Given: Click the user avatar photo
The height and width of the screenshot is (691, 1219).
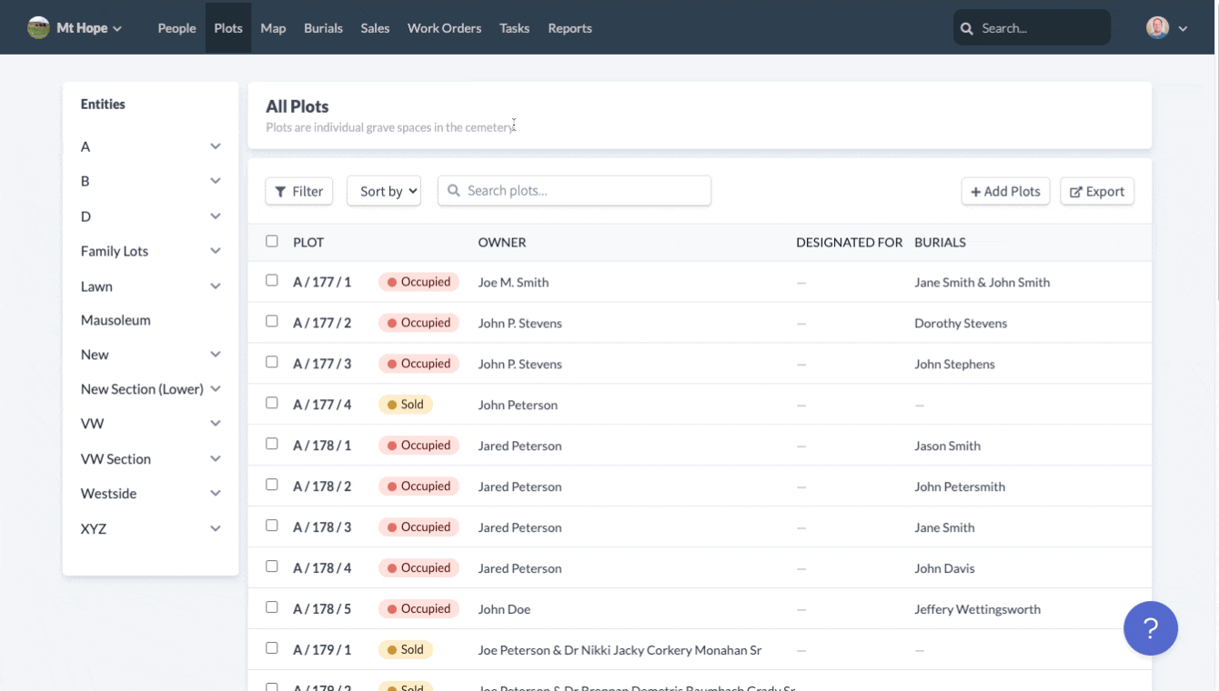Looking at the screenshot, I should 1157,28.
